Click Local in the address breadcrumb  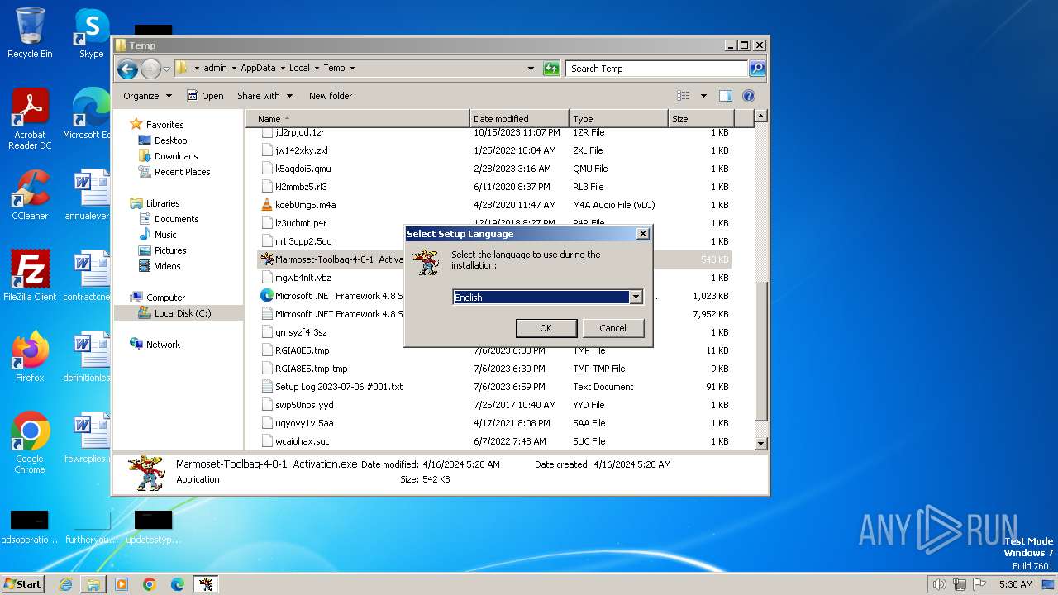299,69
